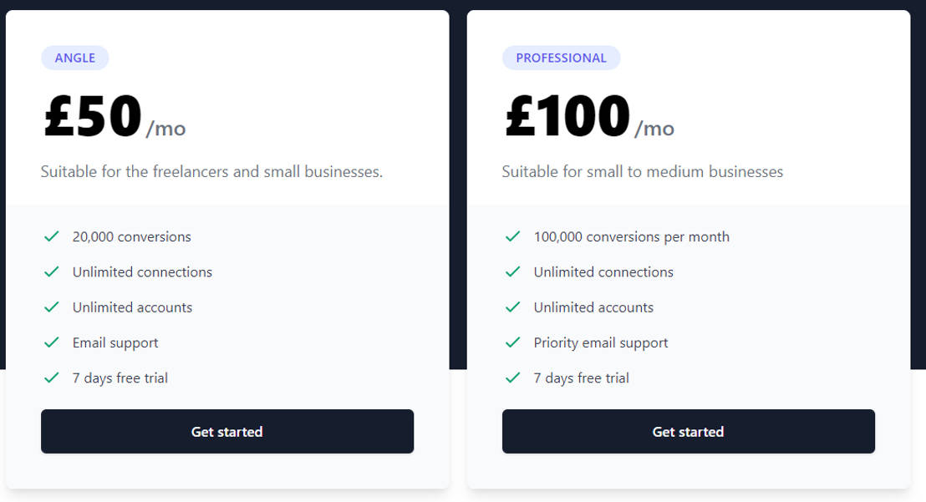926x502 pixels.
Task: Select the PROFESSIONAL plan badge
Action: click(561, 58)
